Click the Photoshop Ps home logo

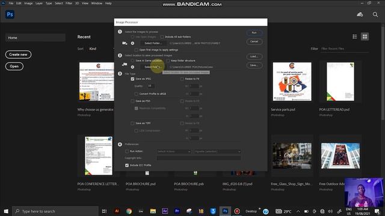click(10, 14)
